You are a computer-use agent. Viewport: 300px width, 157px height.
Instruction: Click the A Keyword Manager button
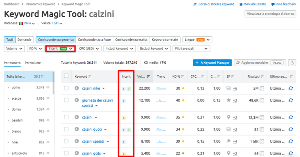212,63
